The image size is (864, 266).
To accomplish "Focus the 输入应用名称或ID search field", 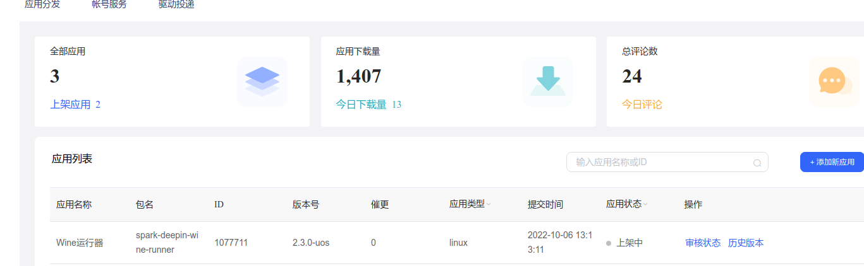I will coord(660,162).
